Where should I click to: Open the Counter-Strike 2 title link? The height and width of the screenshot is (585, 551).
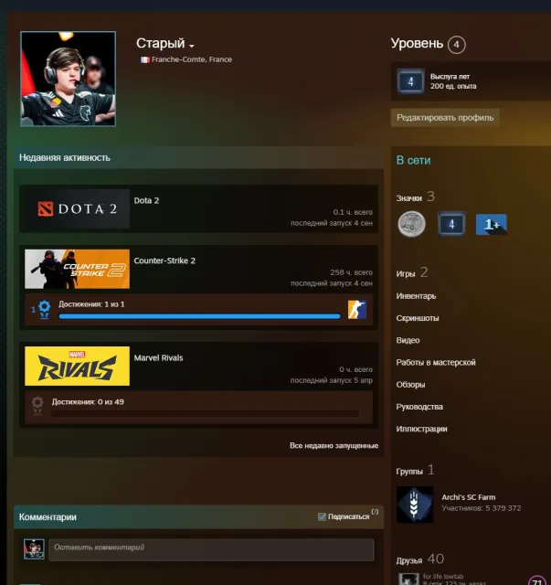point(164,261)
